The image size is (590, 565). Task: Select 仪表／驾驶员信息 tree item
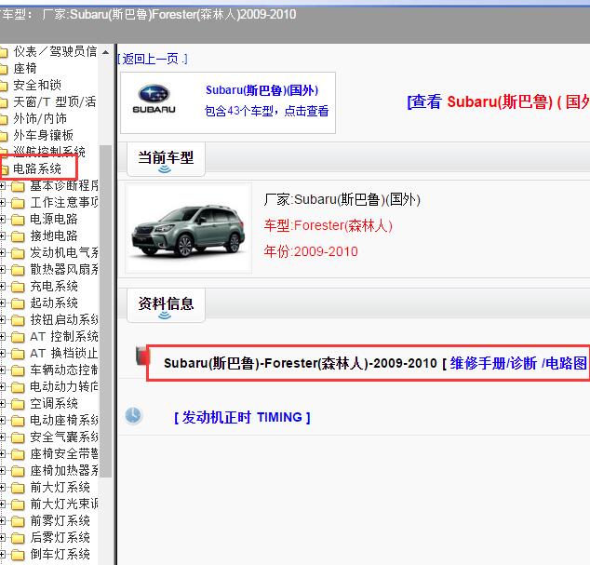click(x=55, y=51)
